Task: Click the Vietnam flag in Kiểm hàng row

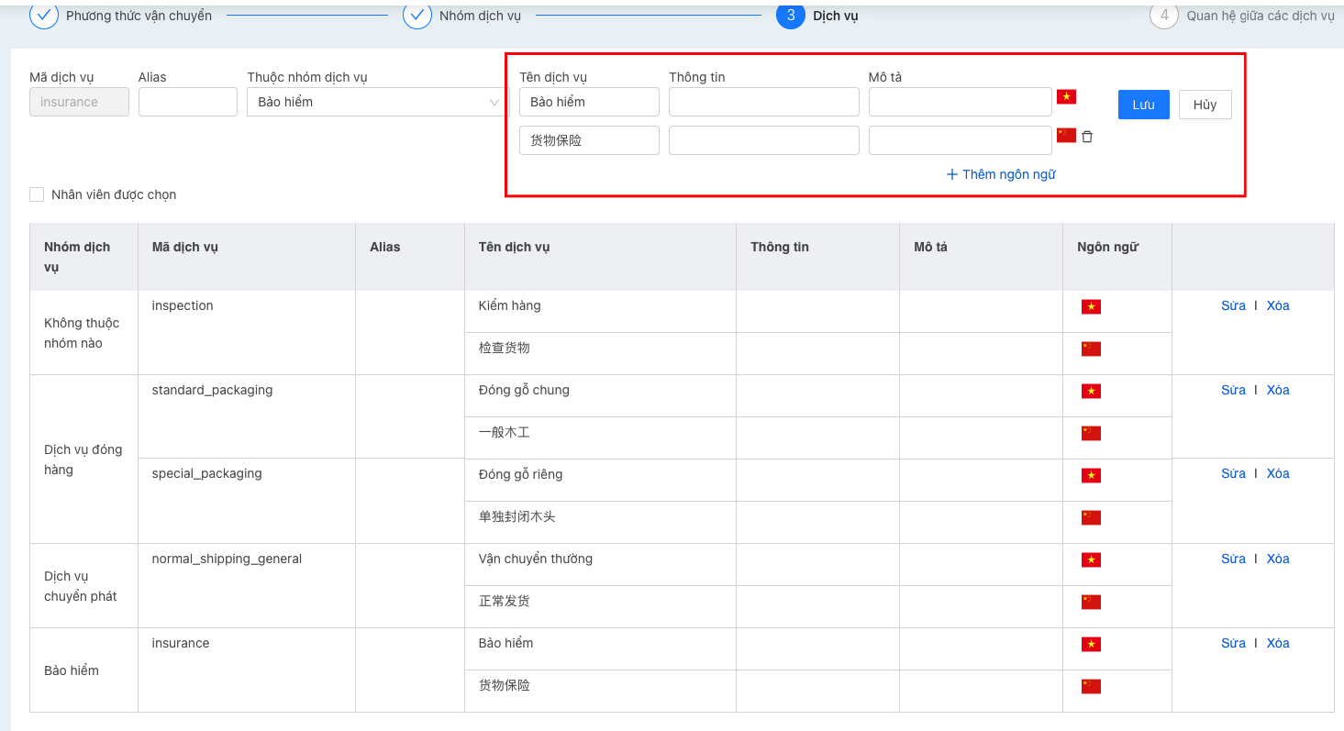Action: click(x=1091, y=306)
